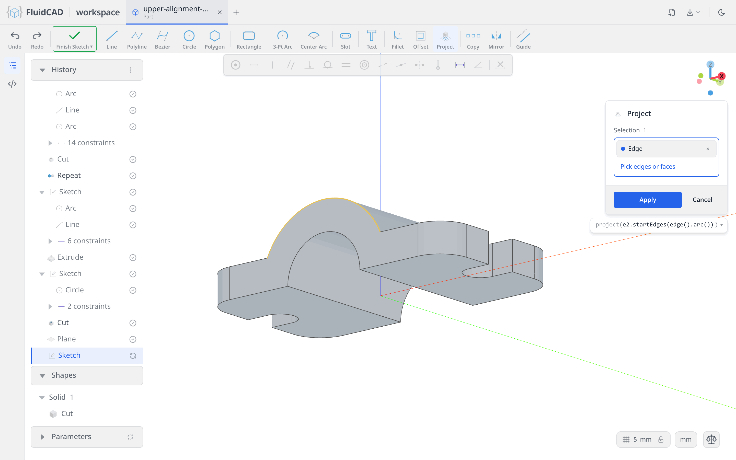Pick the Polygon tool

(214, 40)
